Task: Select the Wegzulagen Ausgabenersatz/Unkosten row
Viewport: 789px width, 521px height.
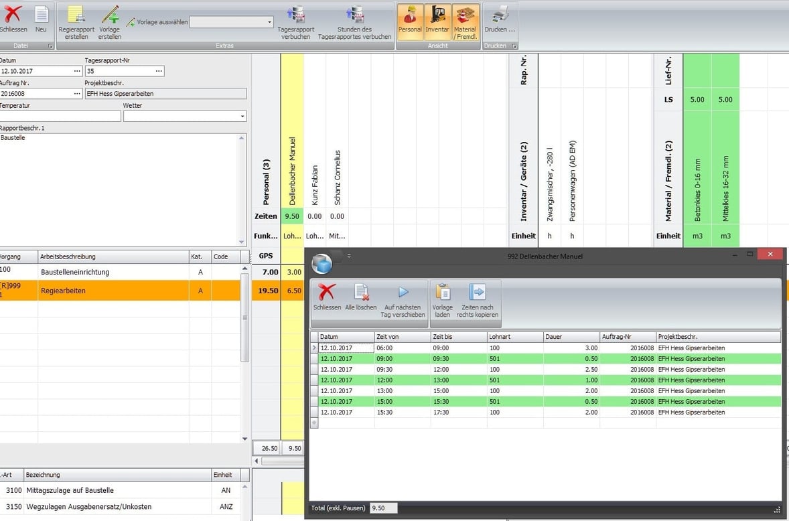Action: [120, 506]
